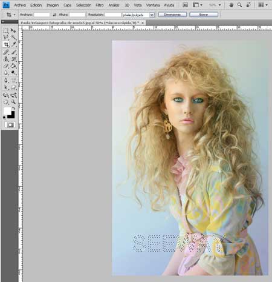This screenshot has width=272, height=282.
Task: Reset default foreground and background colors
Action: 4,118
